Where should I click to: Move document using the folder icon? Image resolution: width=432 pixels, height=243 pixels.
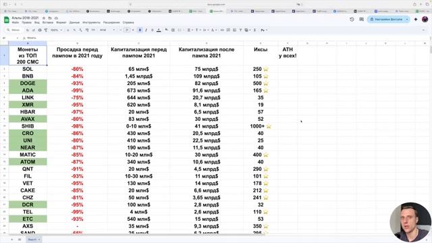tap(50, 18)
